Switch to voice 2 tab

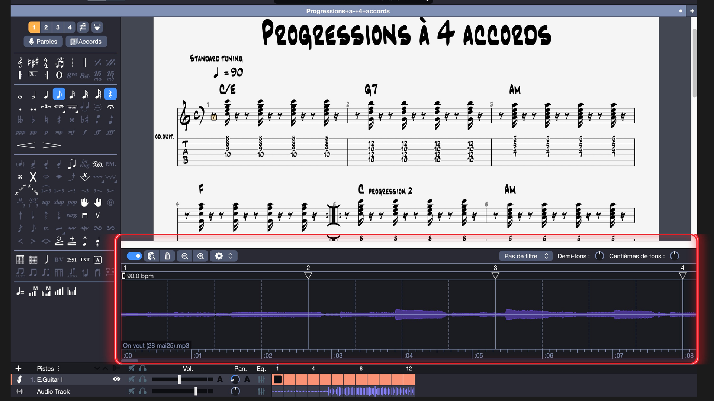click(46, 27)
